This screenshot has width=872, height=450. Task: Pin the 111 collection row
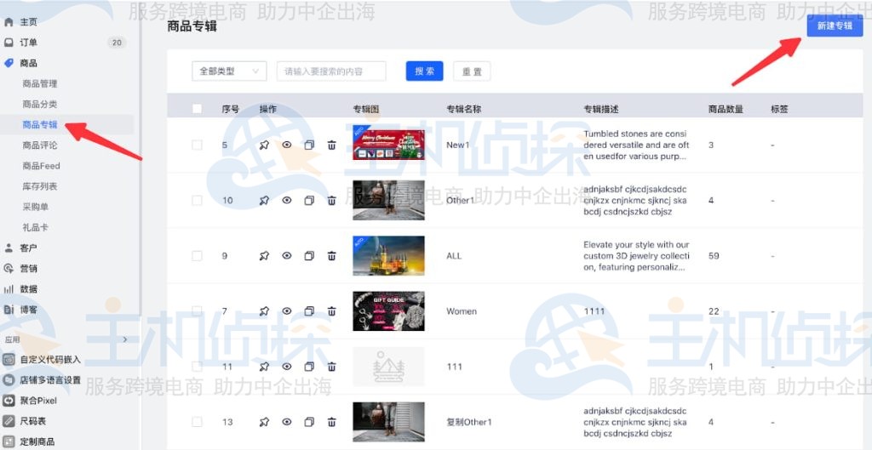(x=264, y=367)
